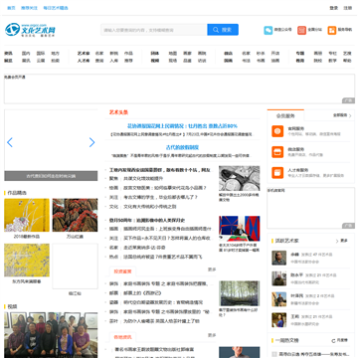Open the yellow floral painting thumbnail below
This screenshot has width=358, height=358.
coord(27,261)
